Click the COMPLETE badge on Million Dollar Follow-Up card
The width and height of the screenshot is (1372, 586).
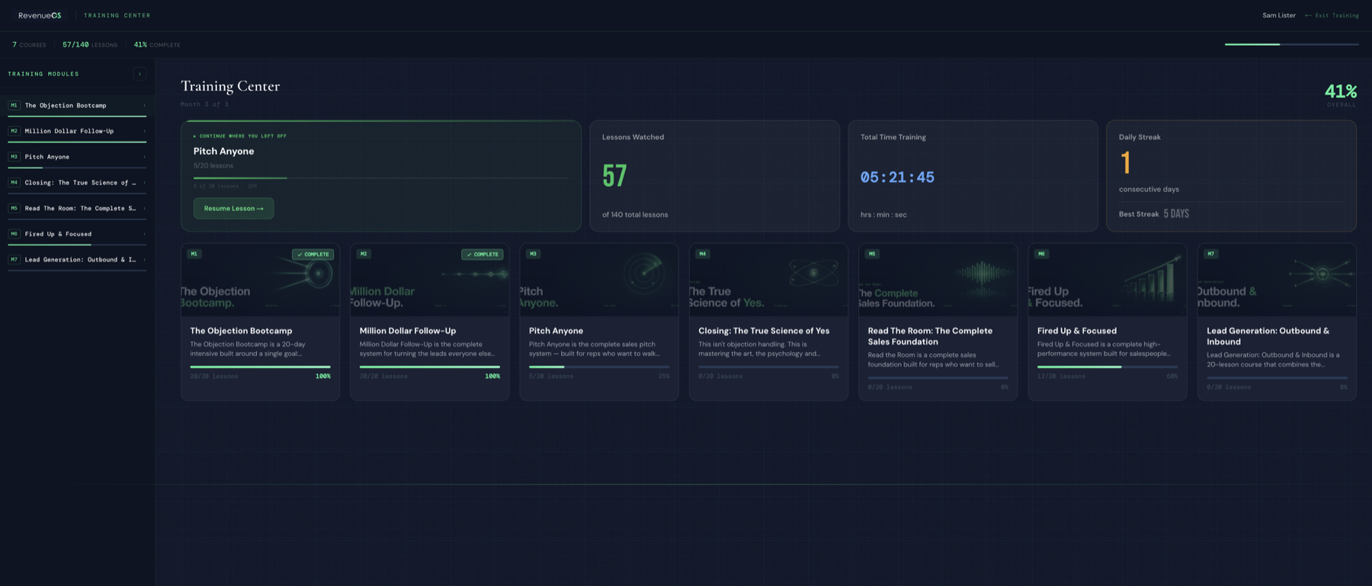482,255
